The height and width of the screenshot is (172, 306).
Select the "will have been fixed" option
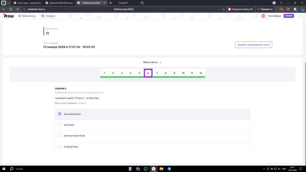click(60, 135)
